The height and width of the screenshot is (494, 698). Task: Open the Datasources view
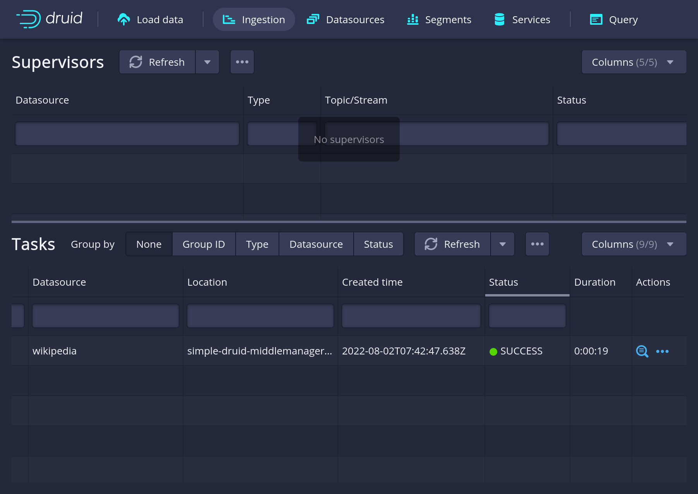coord(346,20)
